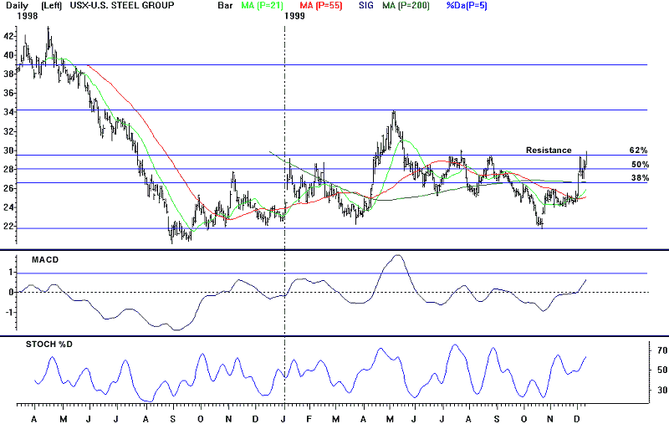Click the %Da(P=5) legend entry

coord(467,6)
